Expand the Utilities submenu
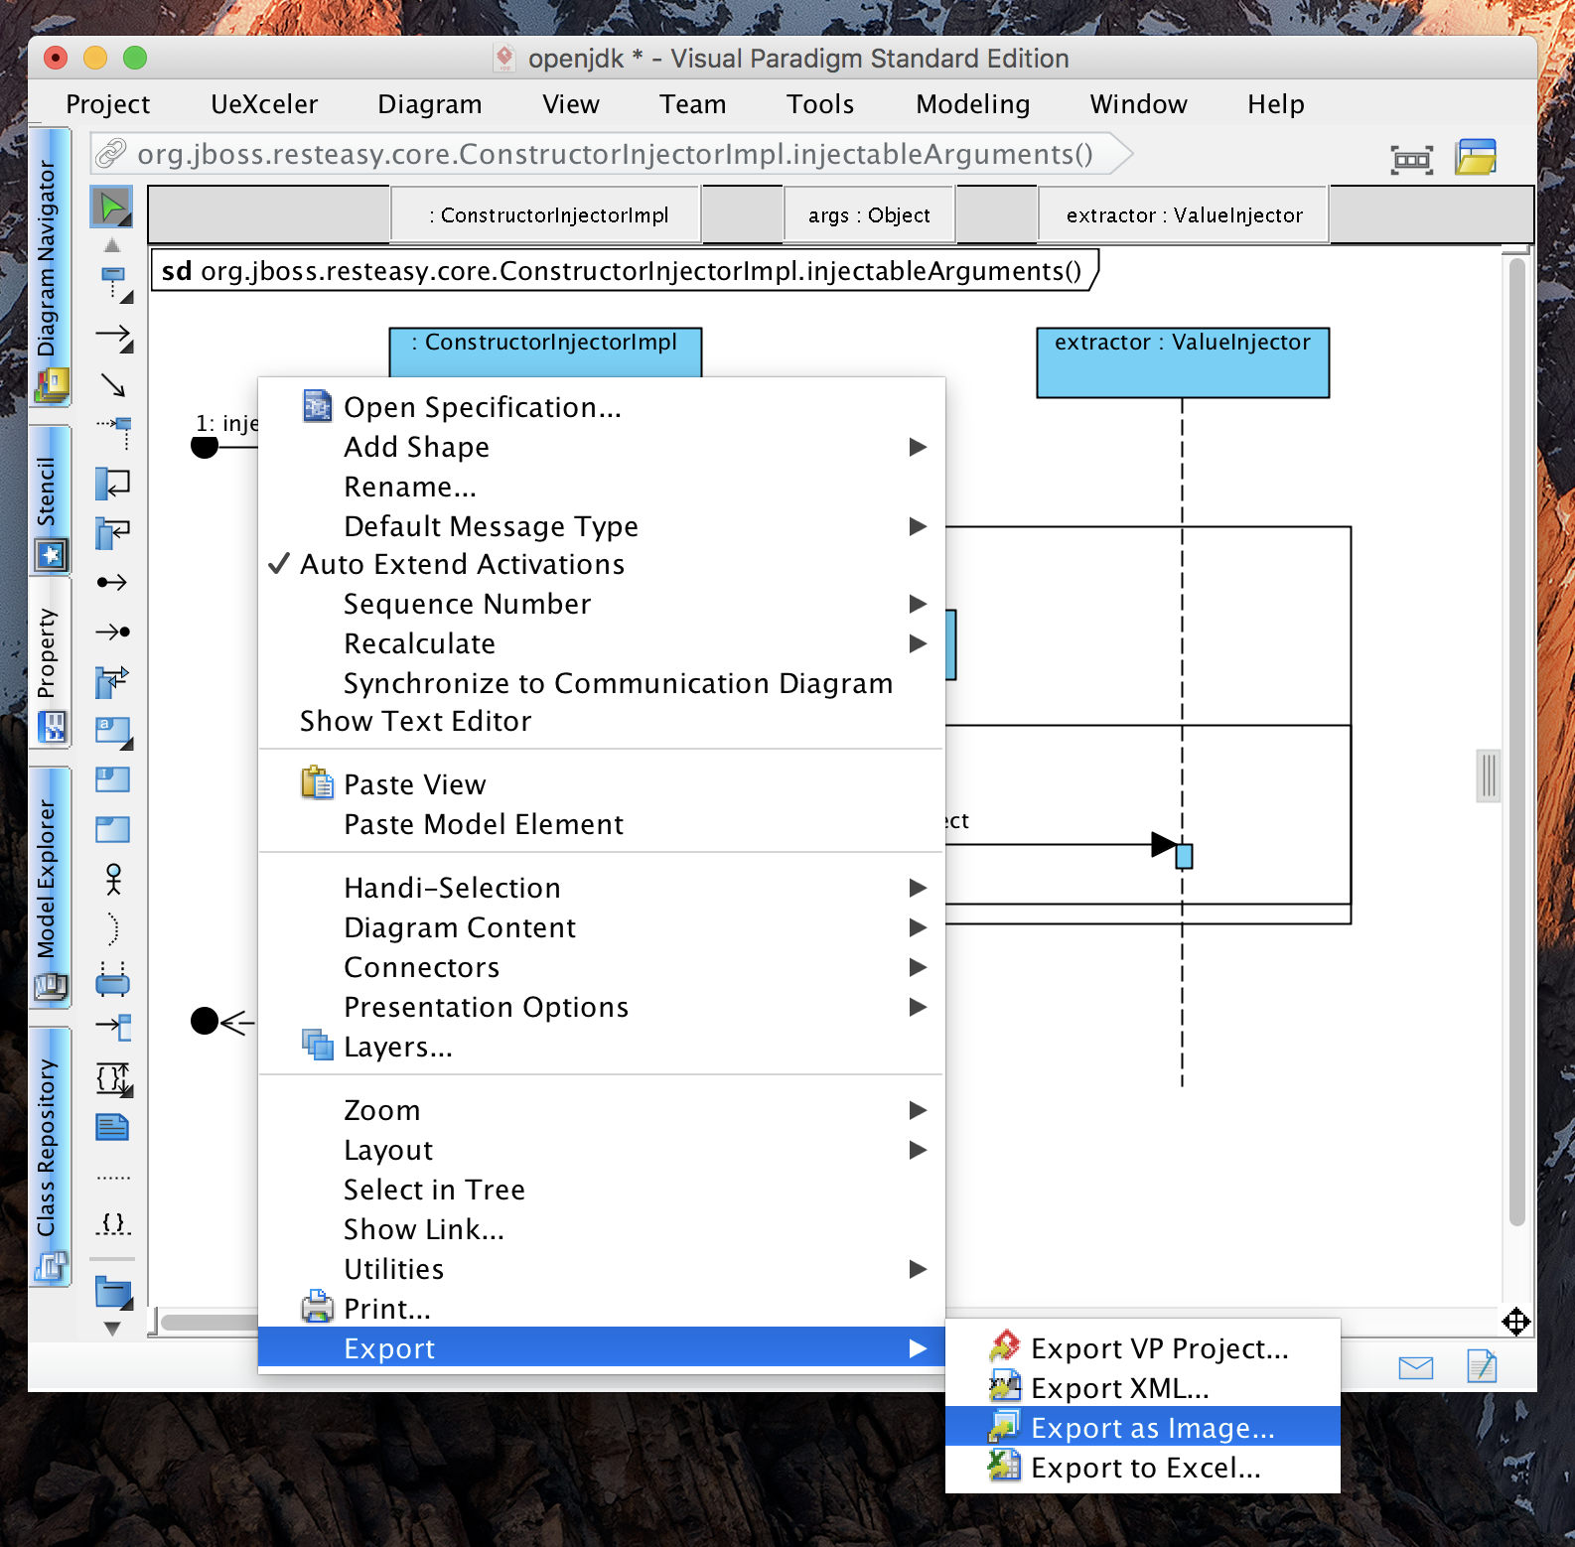Screen dimensions: 1575x1547 (x=600, y=1269)
